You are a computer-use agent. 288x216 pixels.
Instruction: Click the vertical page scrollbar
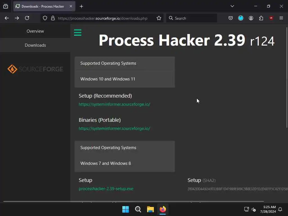point(287,77)
